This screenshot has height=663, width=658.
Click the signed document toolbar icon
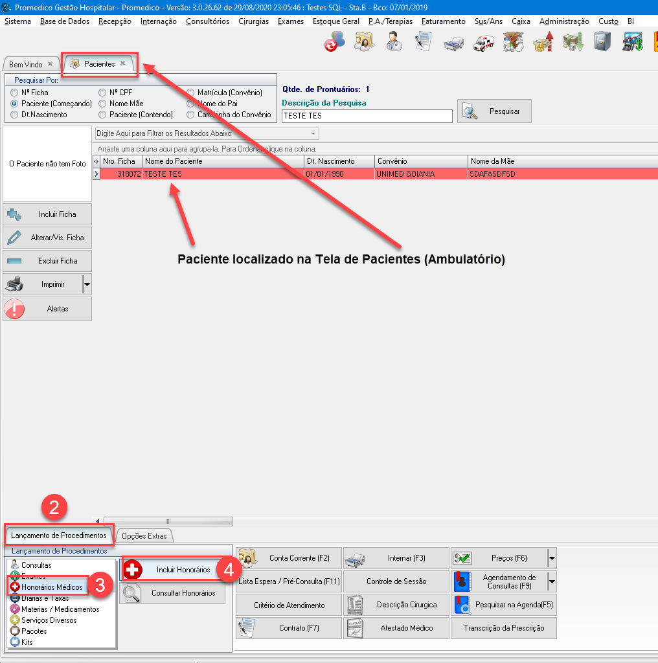(x=424, y=41)
